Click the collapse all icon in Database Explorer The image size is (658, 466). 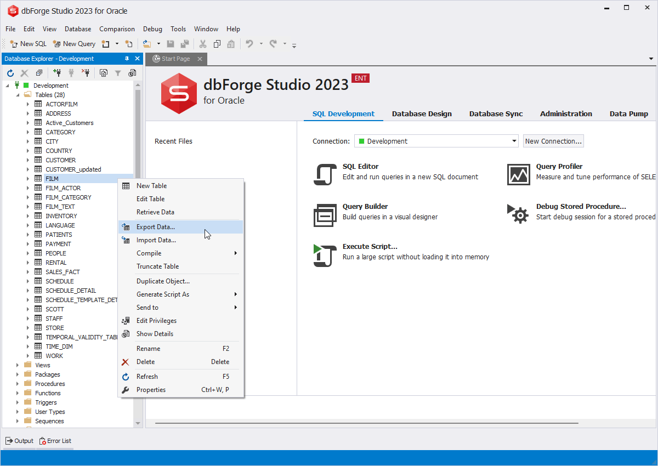(x=39, y=72)
